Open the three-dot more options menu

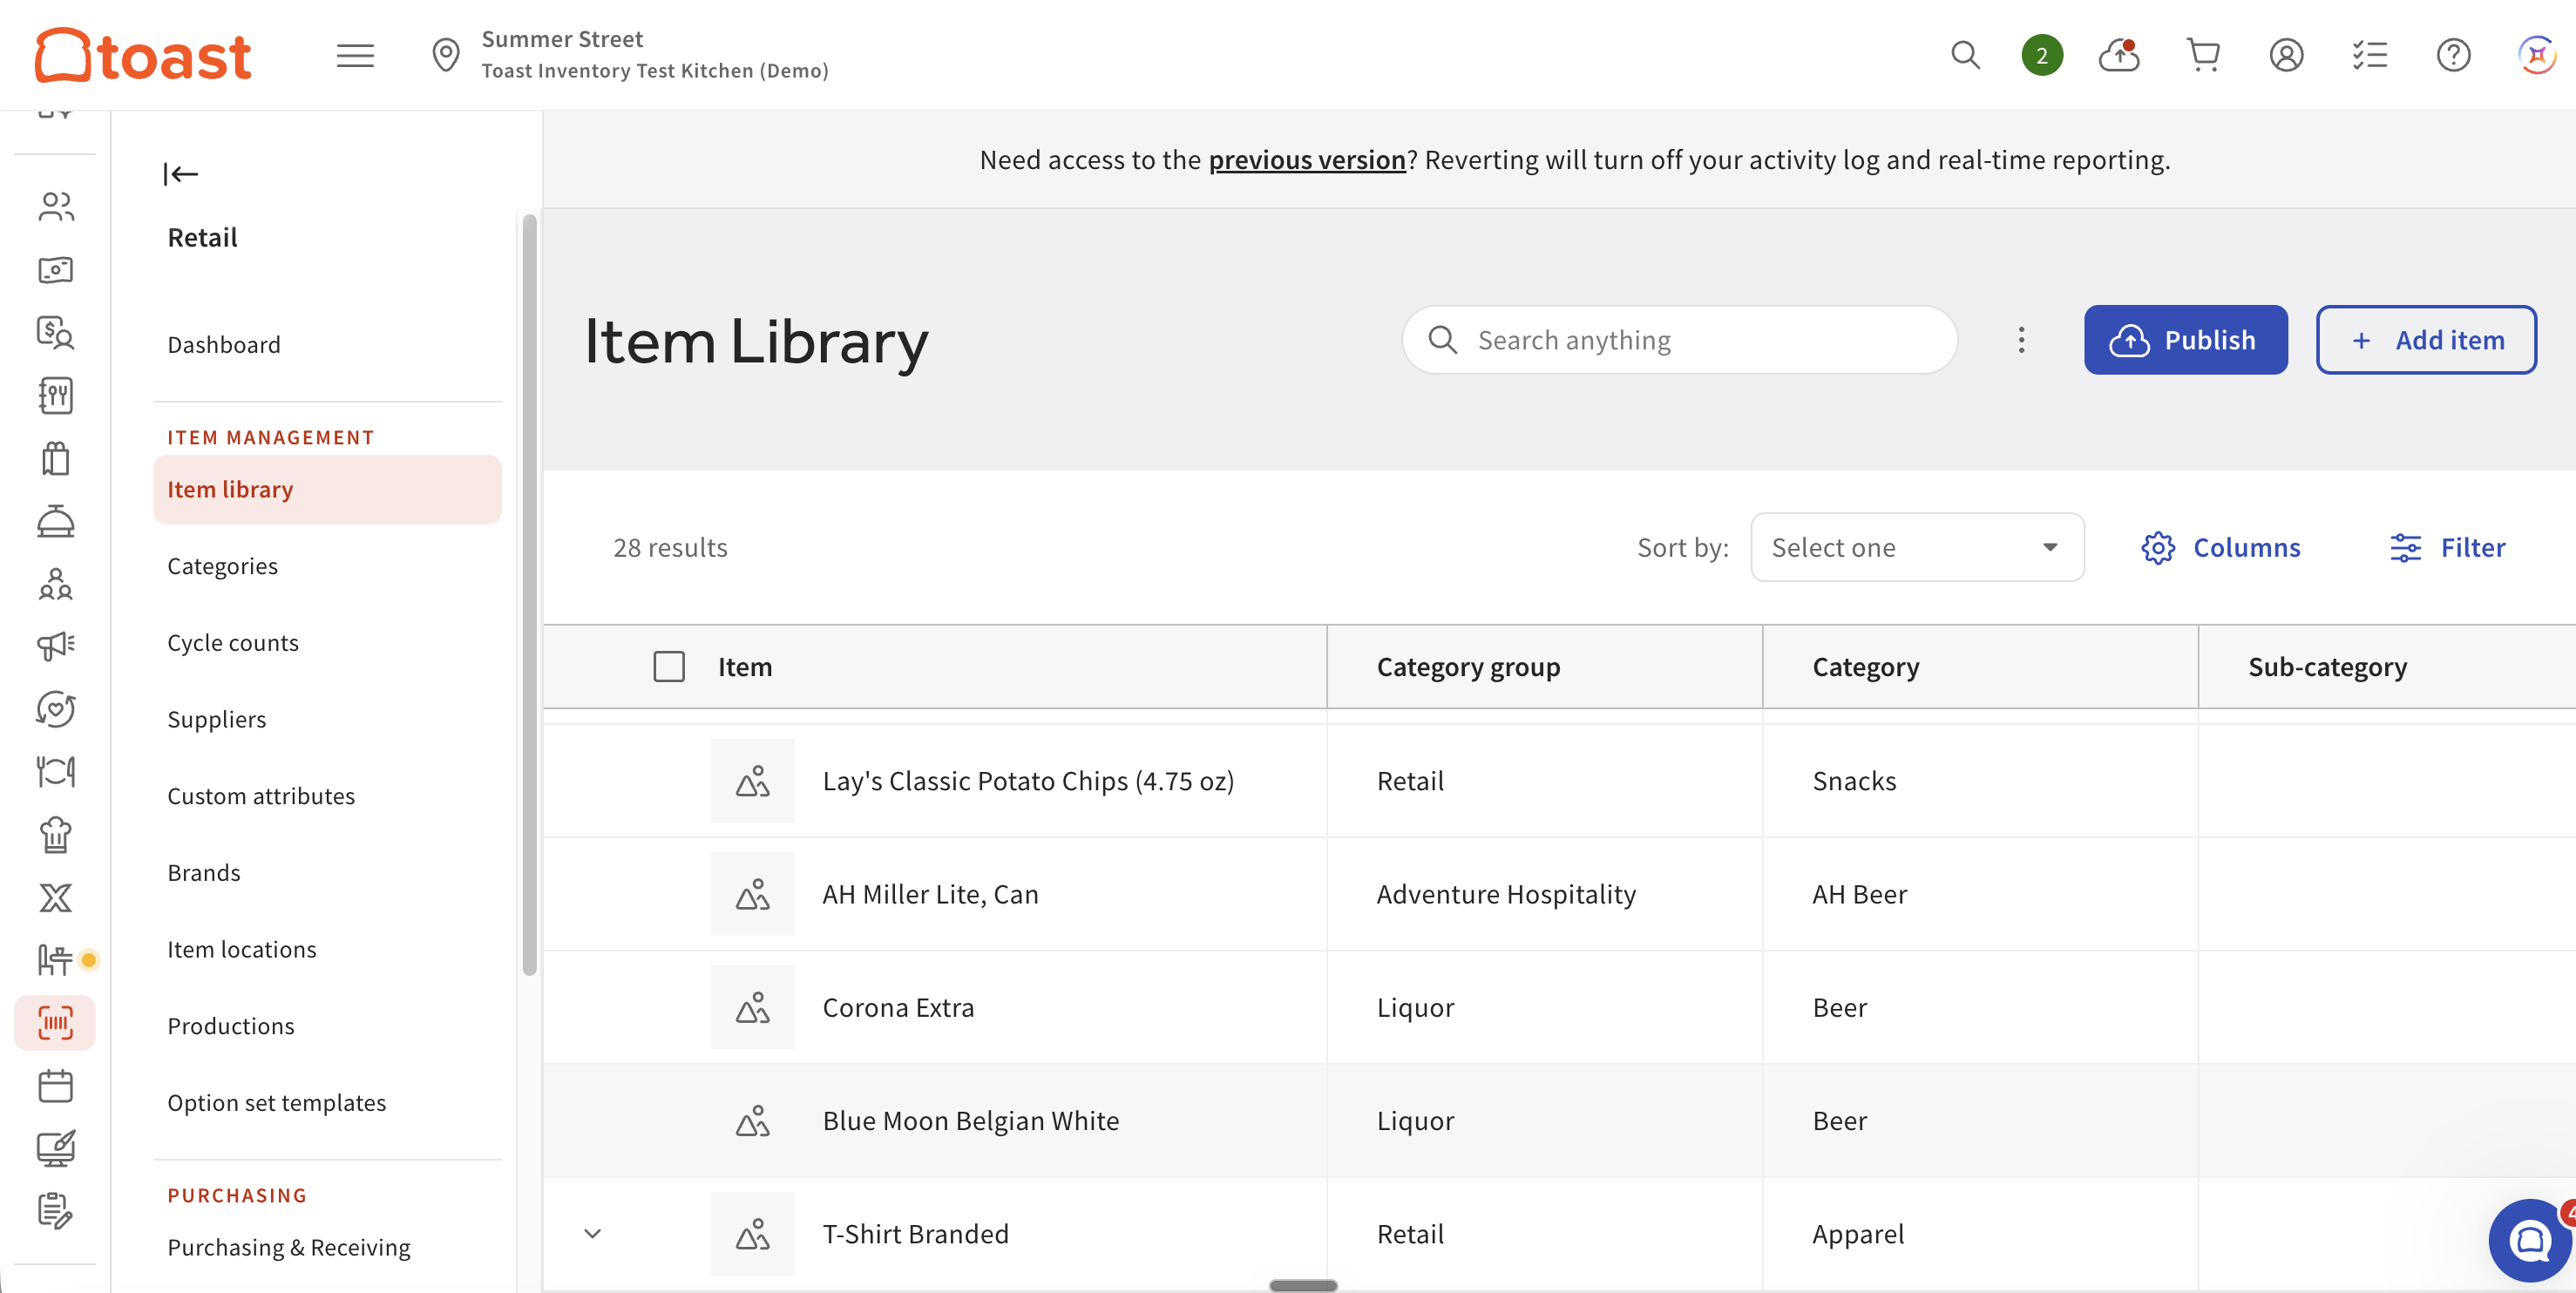(x=2021, y=340)
